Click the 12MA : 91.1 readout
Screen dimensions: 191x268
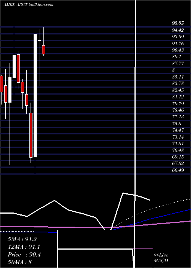tap(24, 247)
